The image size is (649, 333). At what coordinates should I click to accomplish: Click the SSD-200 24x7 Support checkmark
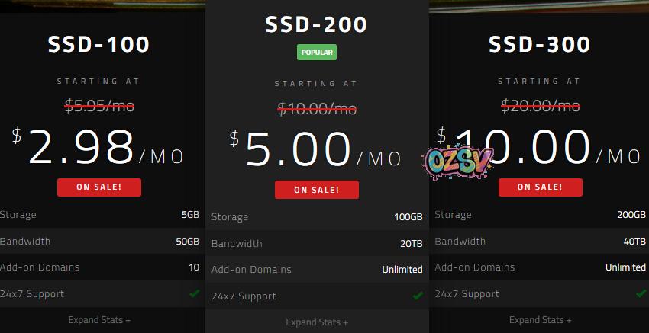418,296
